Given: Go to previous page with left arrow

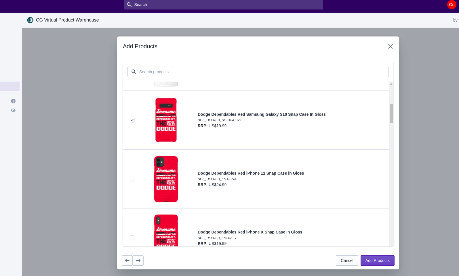Looking at the screenshot, I should pyautogui.click(x=127, y=260).
